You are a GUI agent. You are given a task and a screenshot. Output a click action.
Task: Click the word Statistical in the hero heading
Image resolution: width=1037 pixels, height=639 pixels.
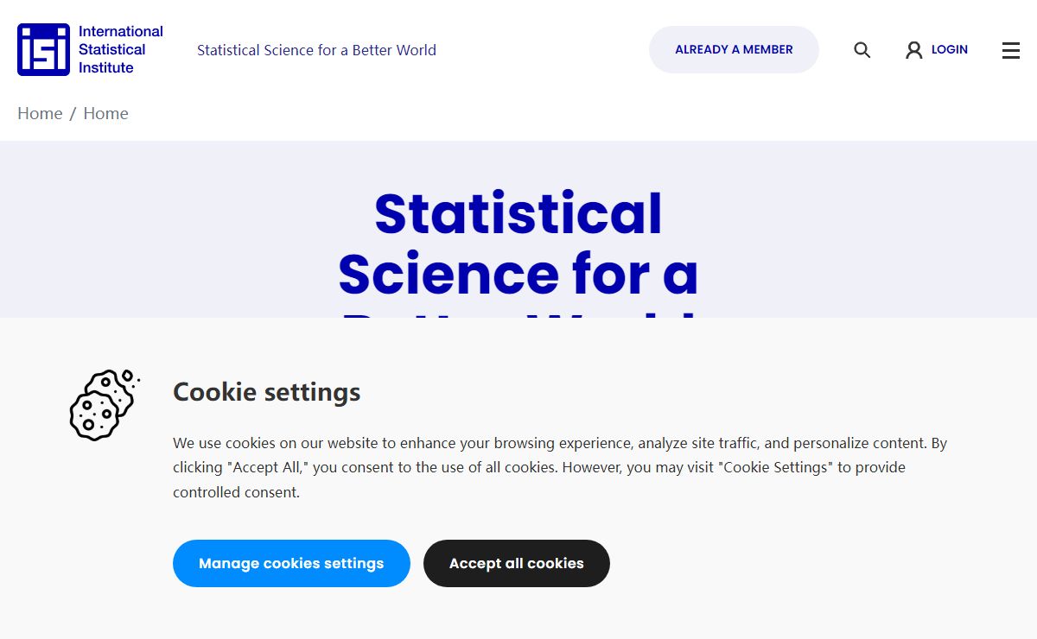(518, 213)
